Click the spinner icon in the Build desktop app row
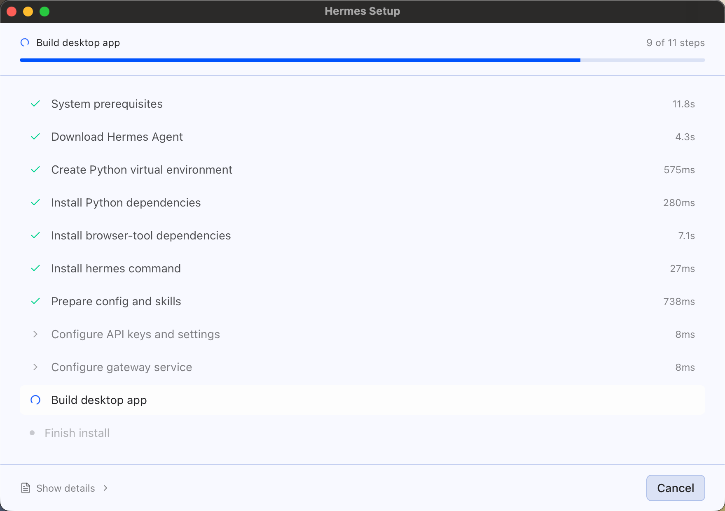The height and width of the screenshot is (511, 725). (35, 400)
